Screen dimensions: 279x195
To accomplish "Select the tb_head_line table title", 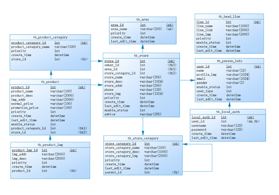I will (x=229, y=17).
